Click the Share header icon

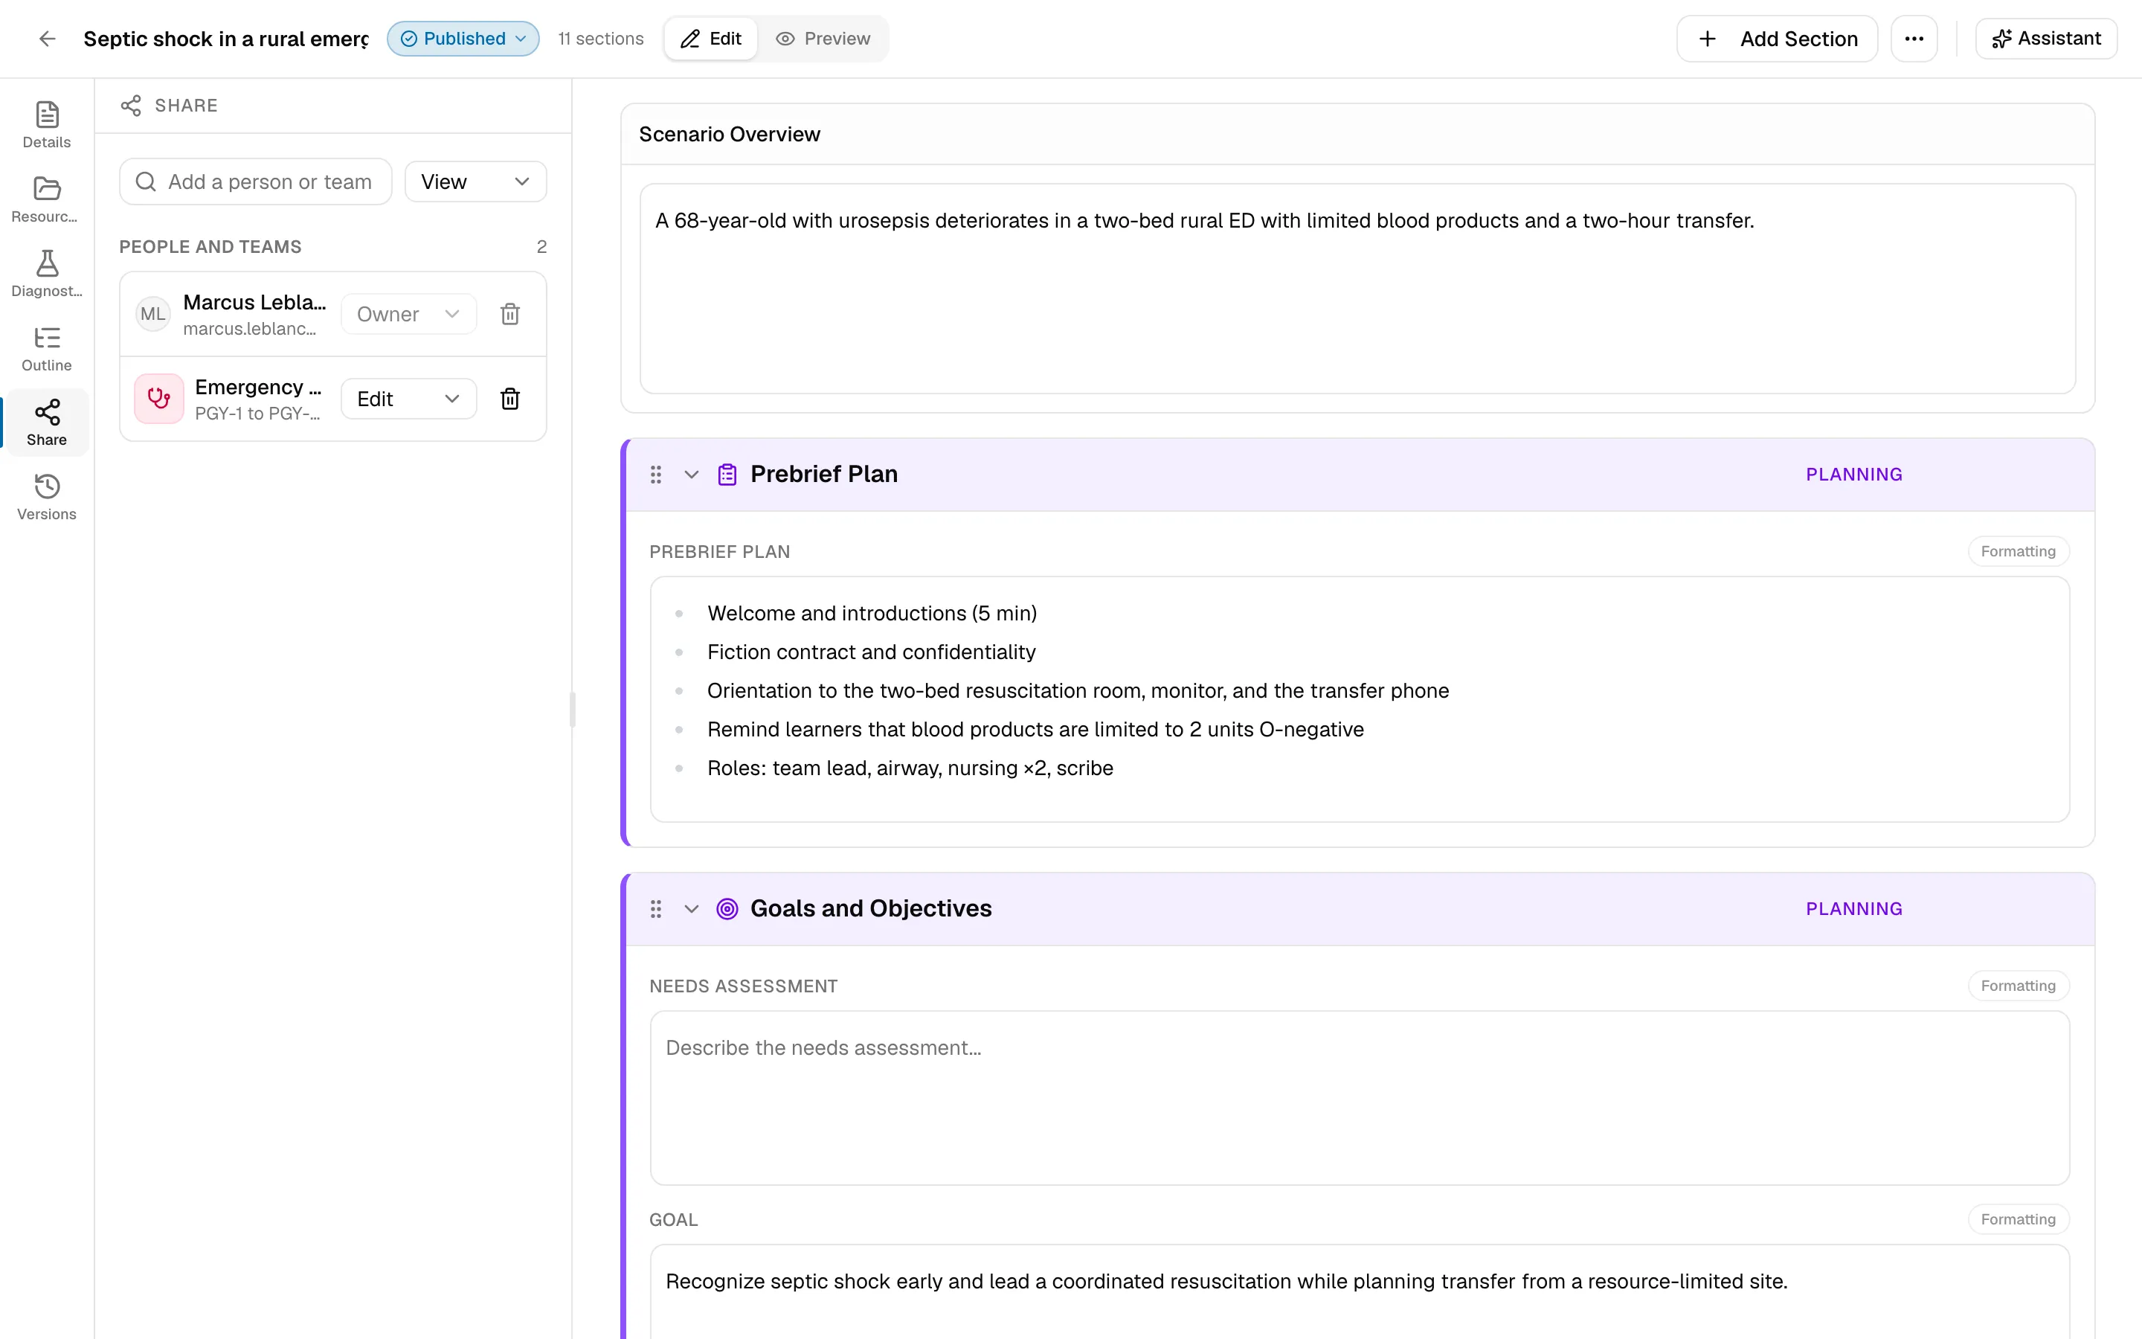[x=131, y=106]
